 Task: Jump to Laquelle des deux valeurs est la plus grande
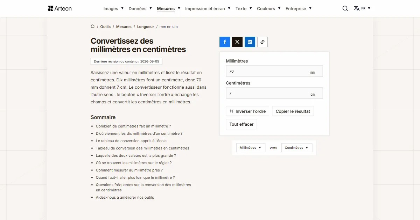[x=136, y=155]
